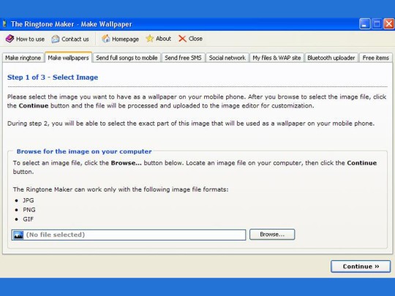
Task: Open the How to use book icon
Action: 10,39
